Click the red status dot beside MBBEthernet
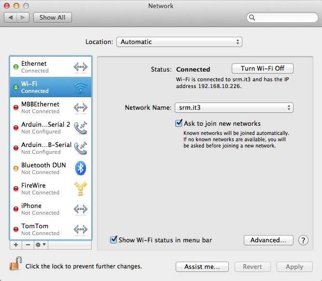The image size is (322, 281). click(16, 107)
